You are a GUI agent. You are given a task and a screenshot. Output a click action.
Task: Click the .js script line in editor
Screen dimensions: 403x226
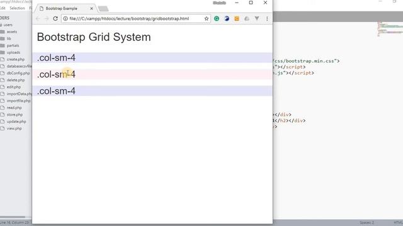(293, 73)
